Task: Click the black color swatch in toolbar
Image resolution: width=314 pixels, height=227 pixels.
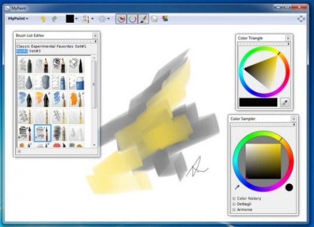Action: [x=70, y=19]
